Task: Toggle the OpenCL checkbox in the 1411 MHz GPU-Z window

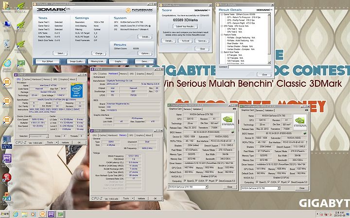Action: point(257,182)
